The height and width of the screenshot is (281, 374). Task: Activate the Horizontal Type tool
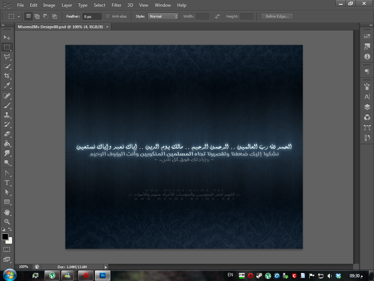[x=7, y=182]
